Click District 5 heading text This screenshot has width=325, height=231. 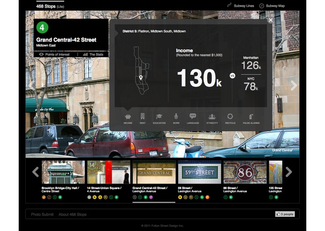pos(154,31)
